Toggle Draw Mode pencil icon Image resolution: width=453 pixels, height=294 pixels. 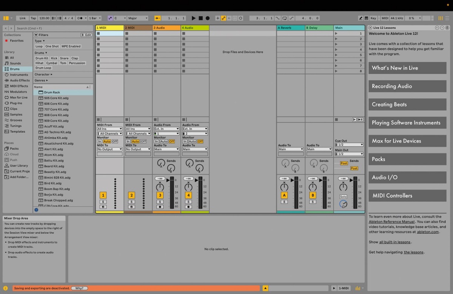click(361, 18)
